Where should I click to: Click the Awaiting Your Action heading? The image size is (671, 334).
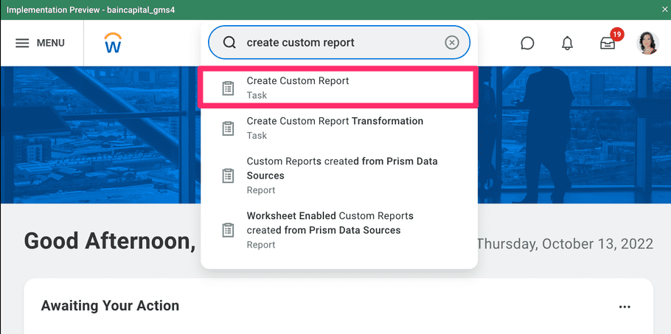[x=110, y=306]
